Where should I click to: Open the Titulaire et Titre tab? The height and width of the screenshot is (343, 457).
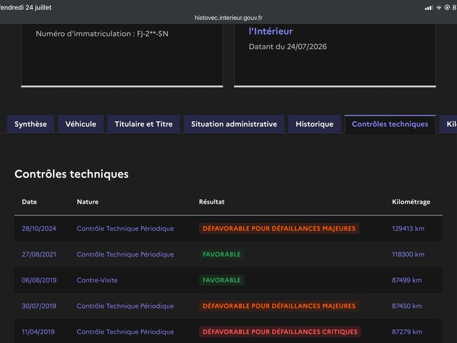[144, 124]
